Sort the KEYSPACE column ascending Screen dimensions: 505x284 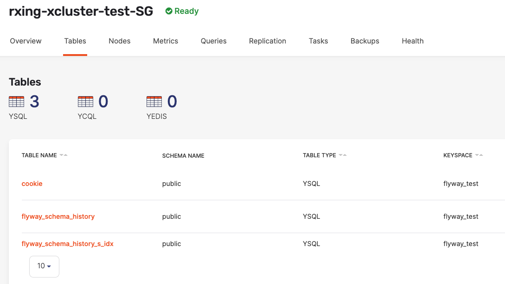482,154
